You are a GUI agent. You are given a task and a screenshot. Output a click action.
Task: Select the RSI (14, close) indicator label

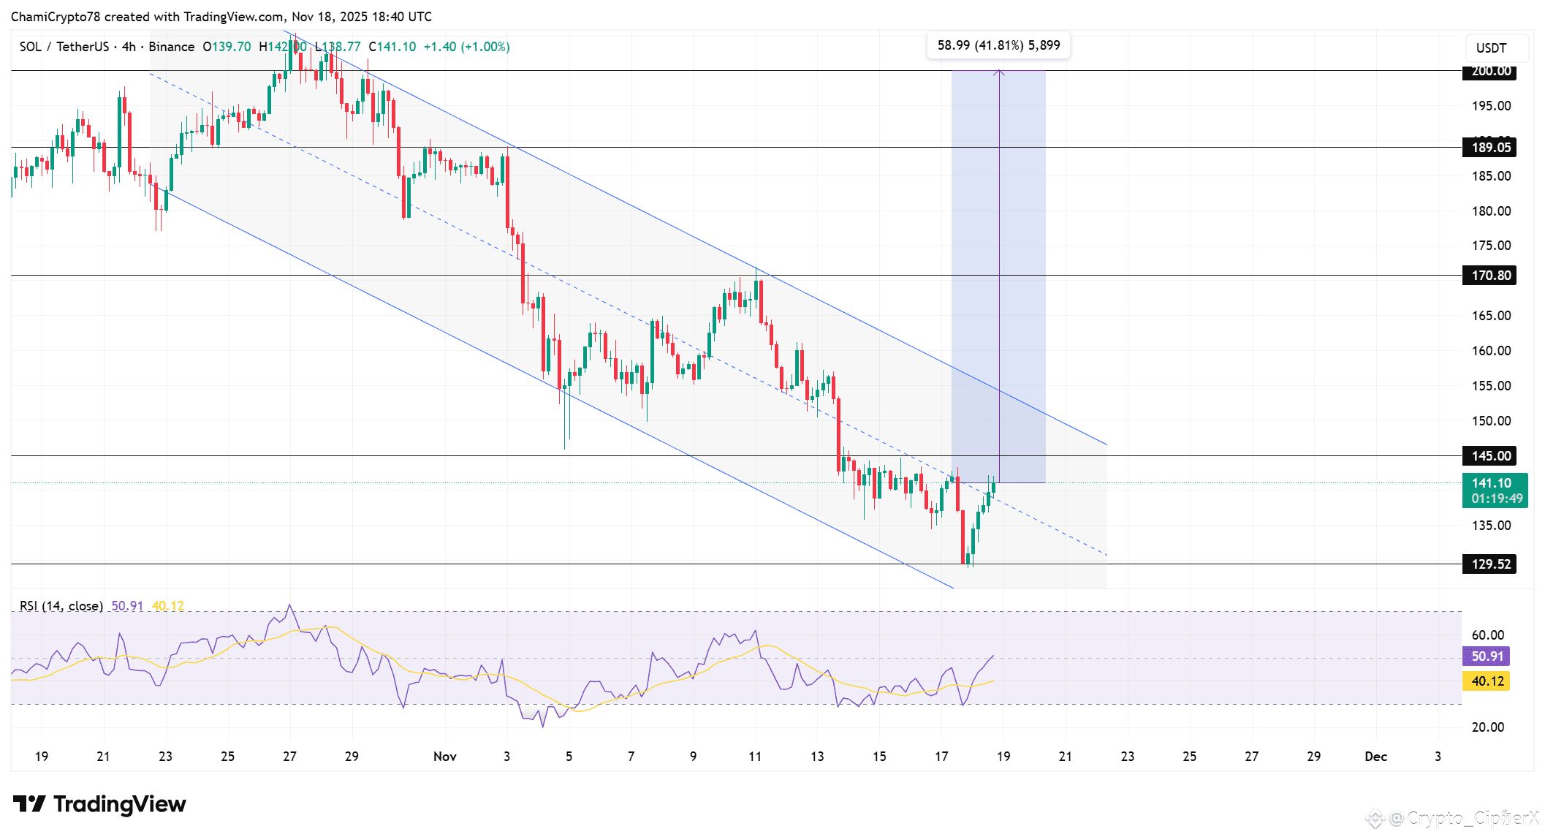[61, 605]
